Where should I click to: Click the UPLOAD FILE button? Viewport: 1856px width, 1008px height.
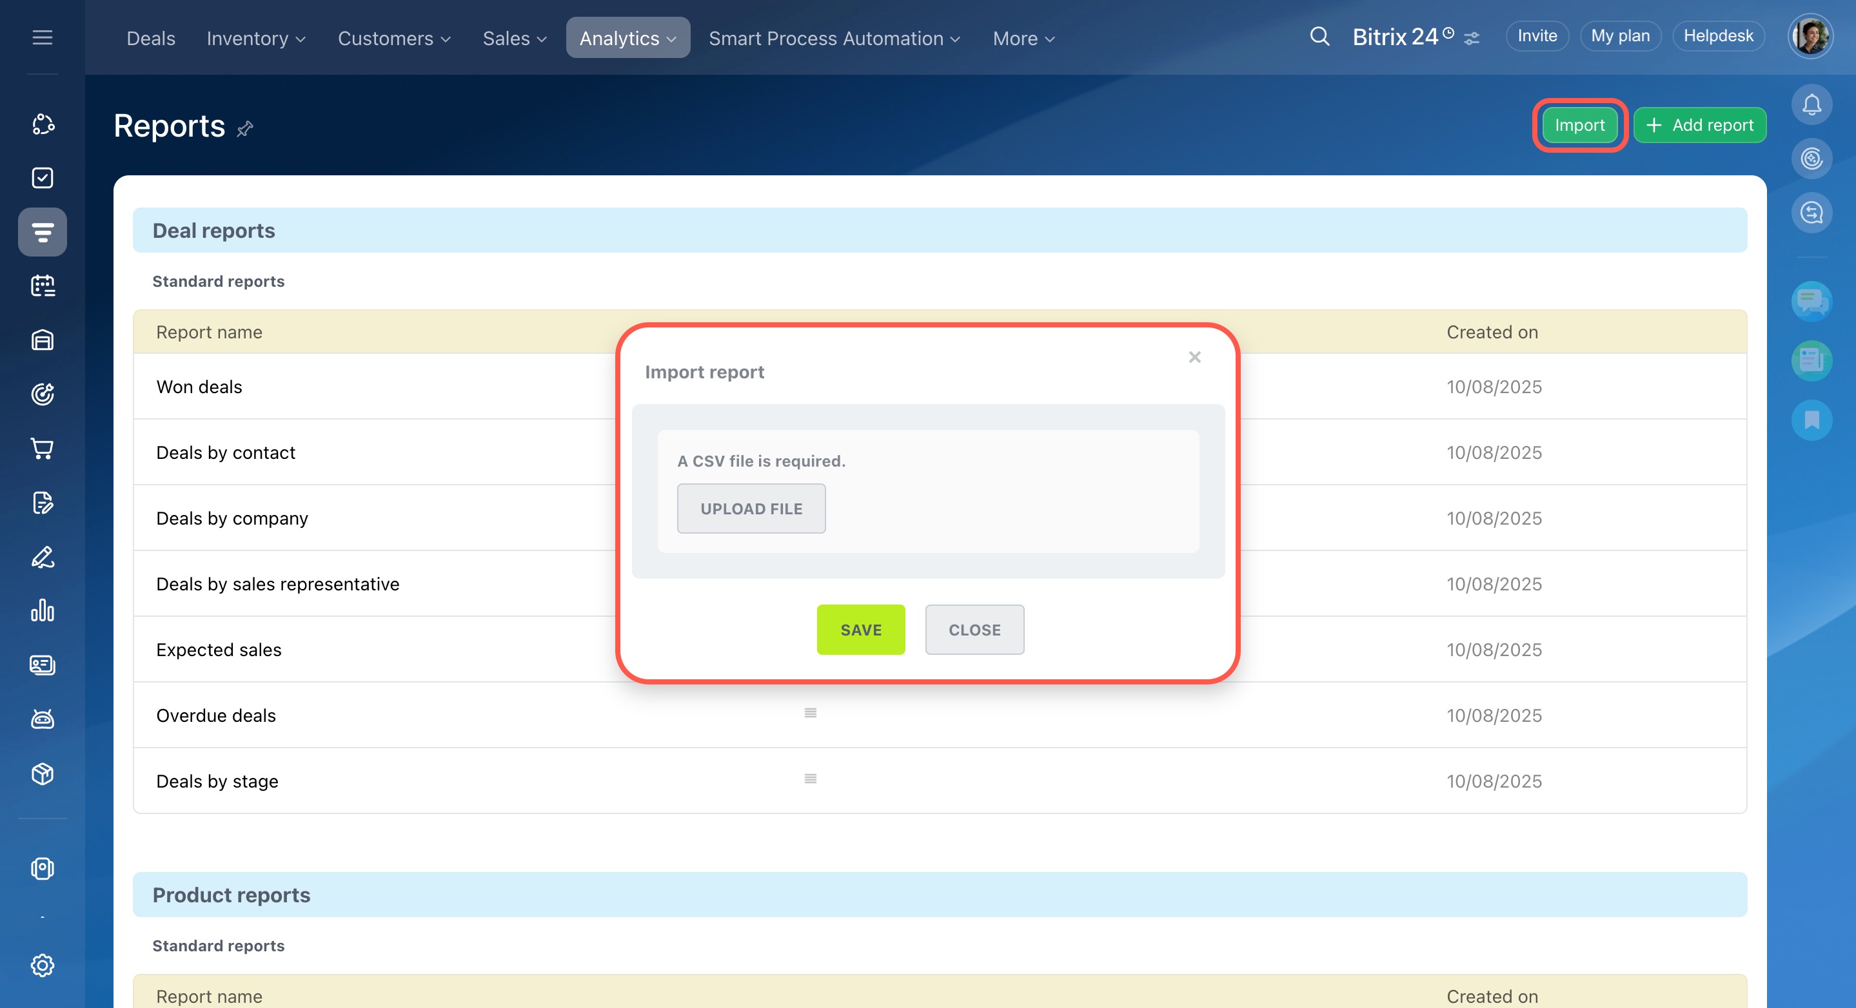tap(751, 509)
